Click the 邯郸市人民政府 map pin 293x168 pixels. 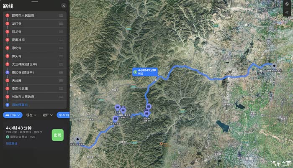[x=274, y=66]
